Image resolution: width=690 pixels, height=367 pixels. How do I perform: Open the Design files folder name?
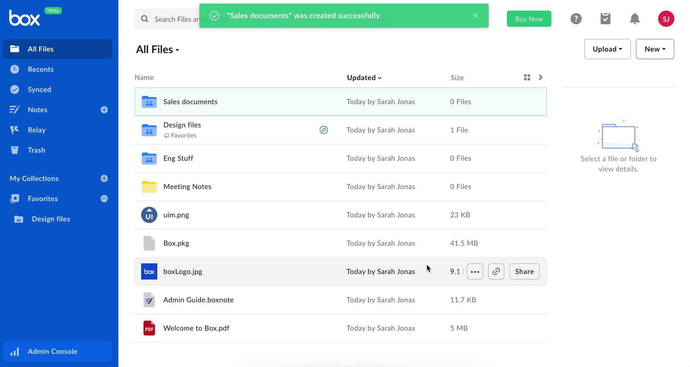pyautogui.click(x=182, y=125)
